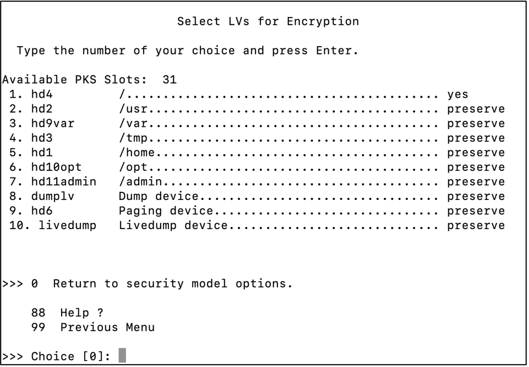Select the hd6 Paging device entry
Screen dimensions: 529x367
point(257,211)
